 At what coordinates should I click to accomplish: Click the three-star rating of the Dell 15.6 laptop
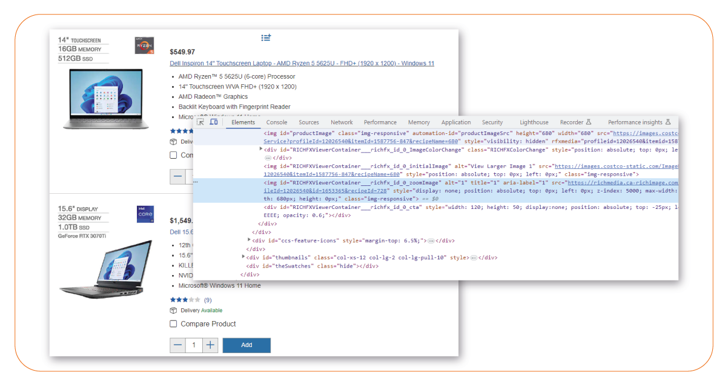point(185,300)
